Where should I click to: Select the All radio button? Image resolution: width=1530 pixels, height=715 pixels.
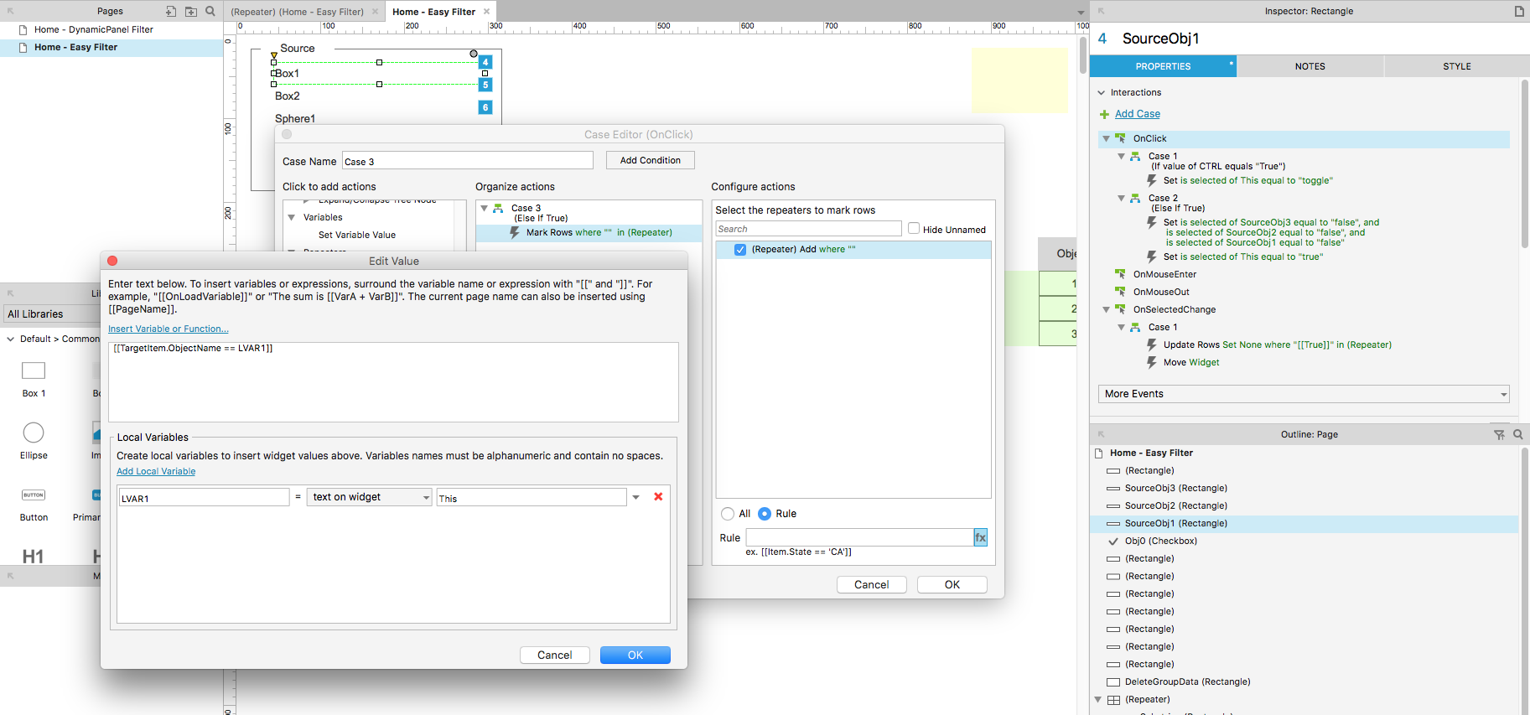click(728, 514)
